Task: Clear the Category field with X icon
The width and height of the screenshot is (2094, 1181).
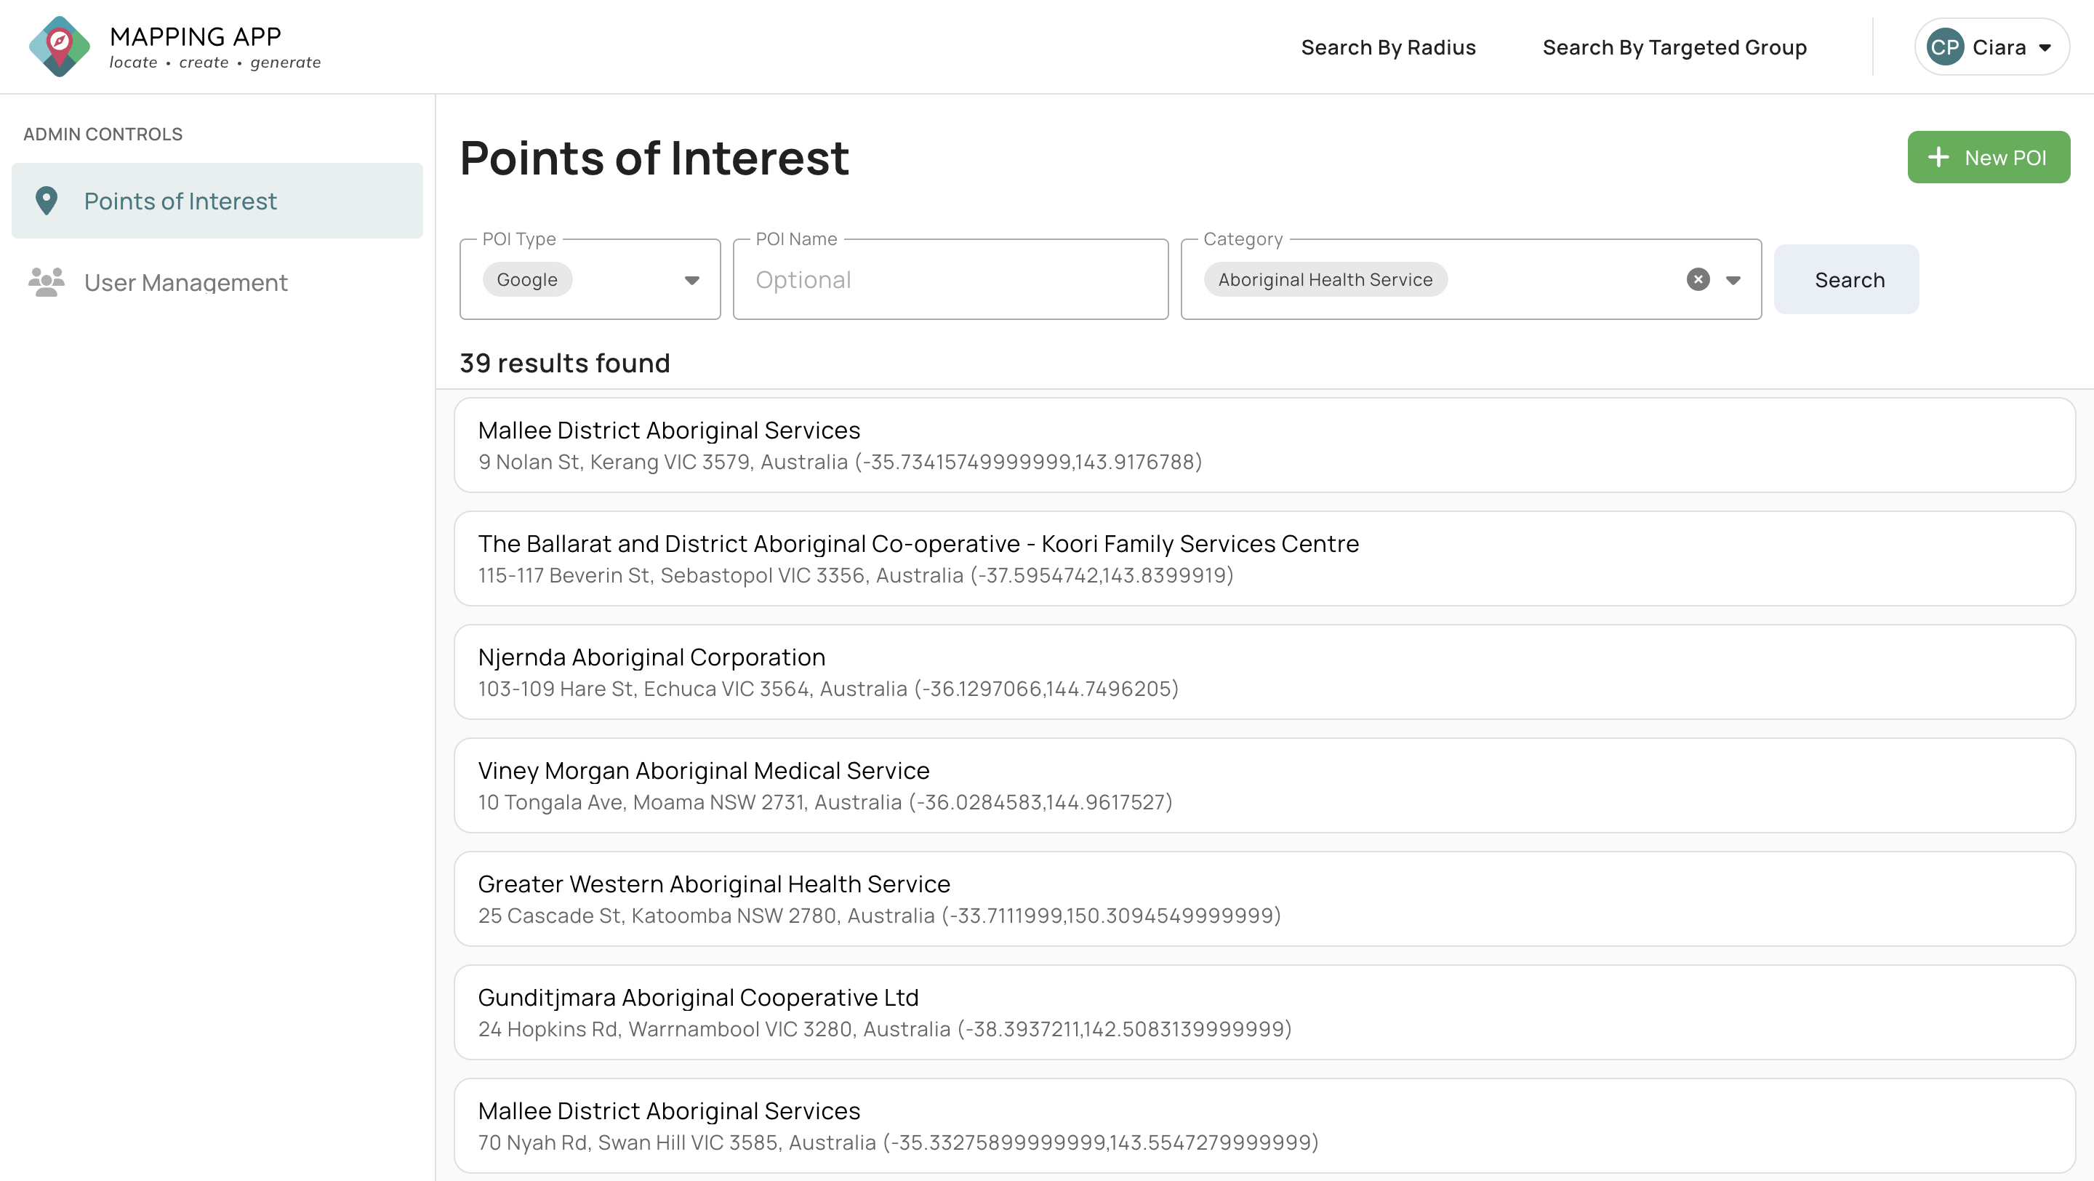Action: [x=1697, y=279]
